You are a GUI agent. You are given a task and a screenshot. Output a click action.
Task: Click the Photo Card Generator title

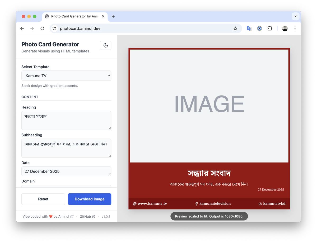point(50,44)
